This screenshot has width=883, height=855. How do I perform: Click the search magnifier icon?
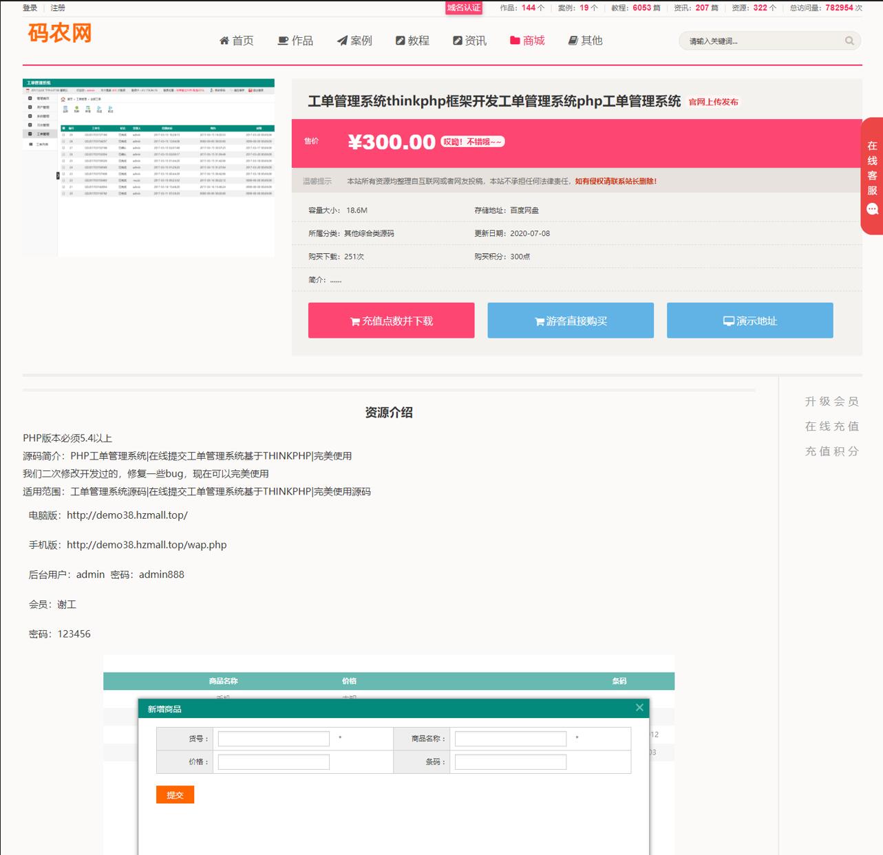pos(849,41)
